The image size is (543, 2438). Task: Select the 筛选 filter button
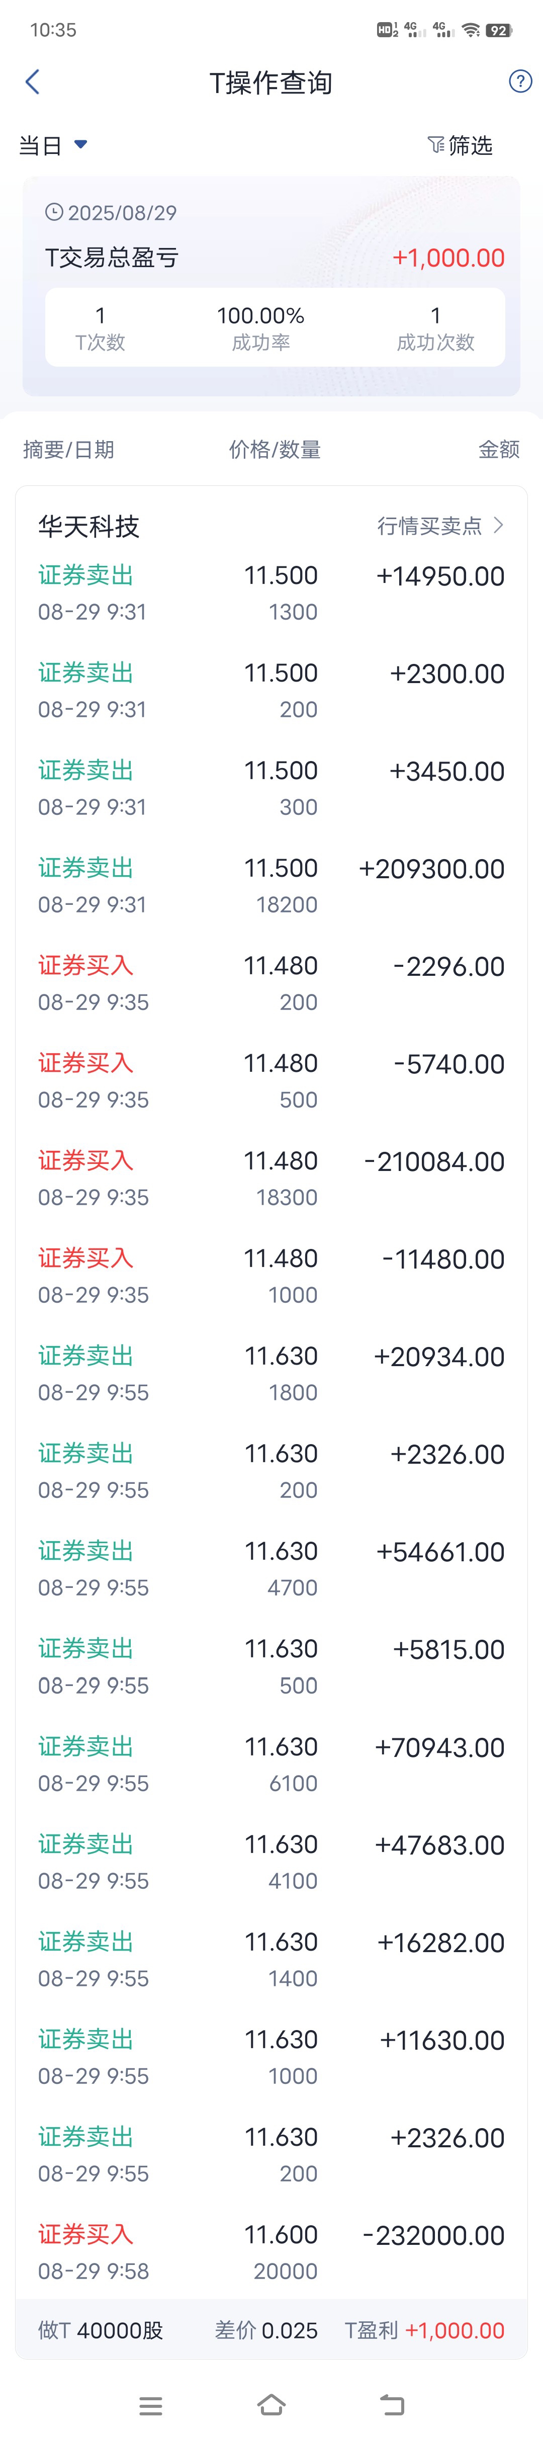point(461,145)
